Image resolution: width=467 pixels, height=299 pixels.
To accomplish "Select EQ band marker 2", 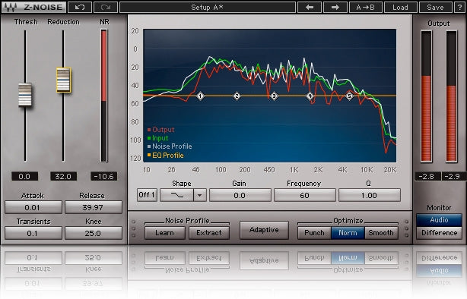I will pyautogui.click(x=237, y=96).
